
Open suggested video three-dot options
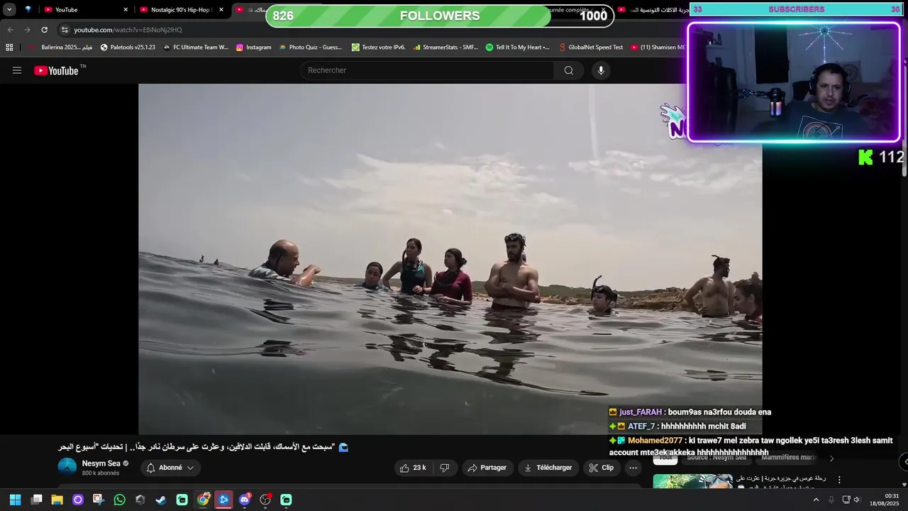[x=839, y=480]
